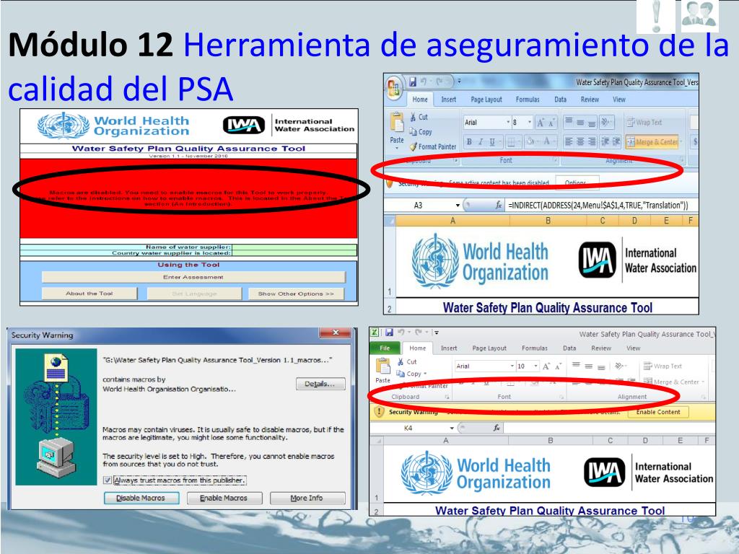The image size is (739, 554).
Task: Open Name Box dropdown next to A3
Action: pos(457,206)
